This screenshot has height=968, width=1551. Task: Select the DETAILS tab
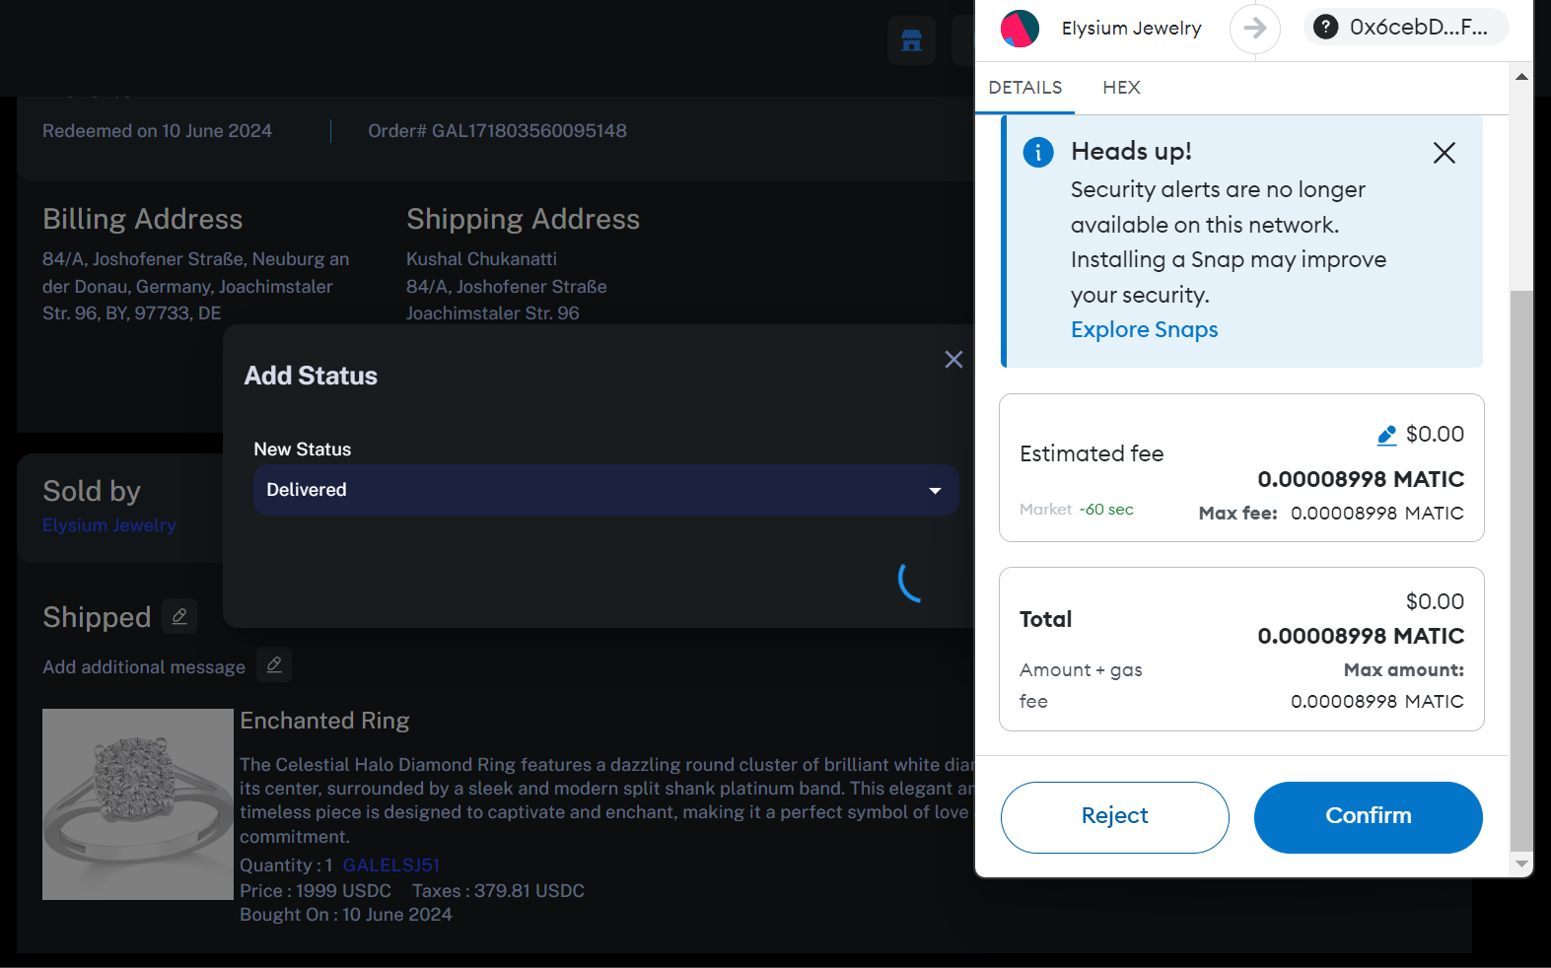pos(1025,88)
